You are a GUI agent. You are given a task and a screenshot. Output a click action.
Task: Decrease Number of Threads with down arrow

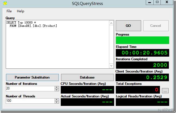tap(57, 102)
